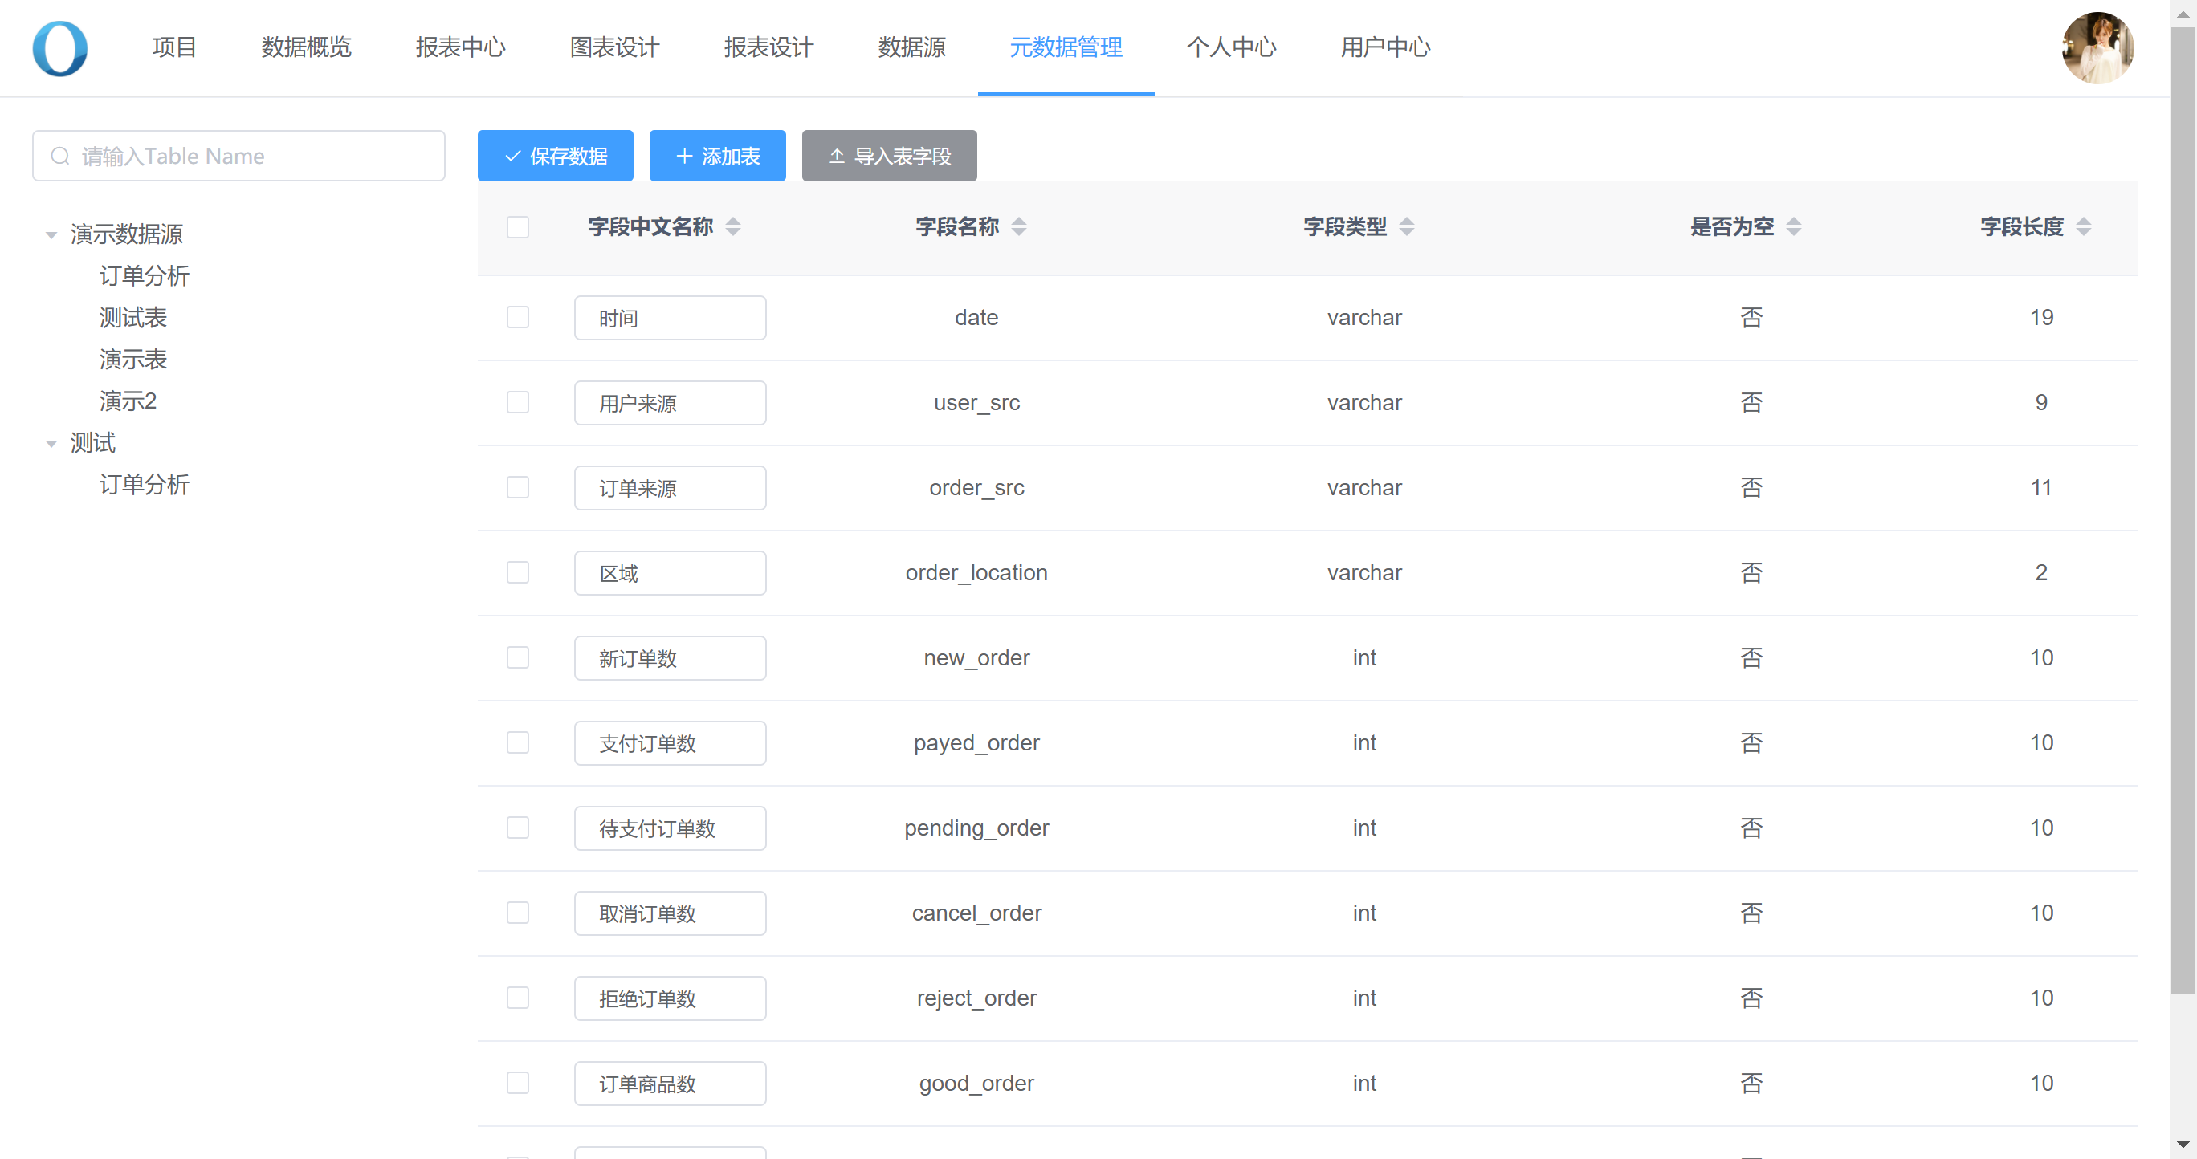Collapse the 测试 tree node arrow
Screen dimensions: 2197x1159
(x=51, y=443)
